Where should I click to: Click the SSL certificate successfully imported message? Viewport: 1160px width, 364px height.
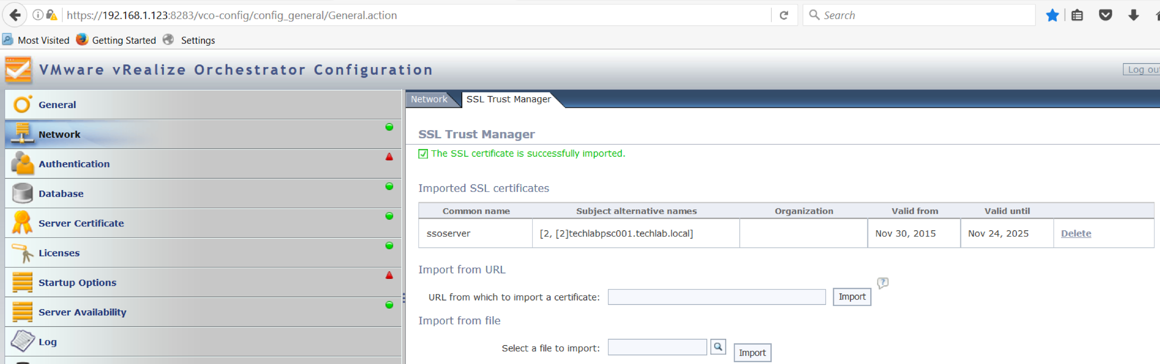[x=528, y=154]
